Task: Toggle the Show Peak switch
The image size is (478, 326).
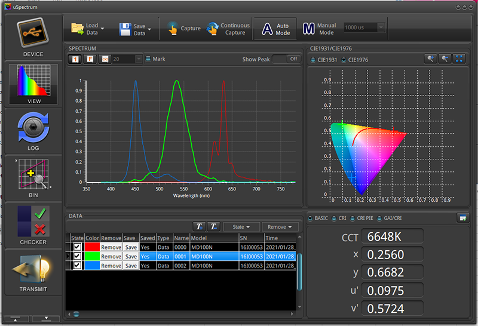Action: pos(286,59)
